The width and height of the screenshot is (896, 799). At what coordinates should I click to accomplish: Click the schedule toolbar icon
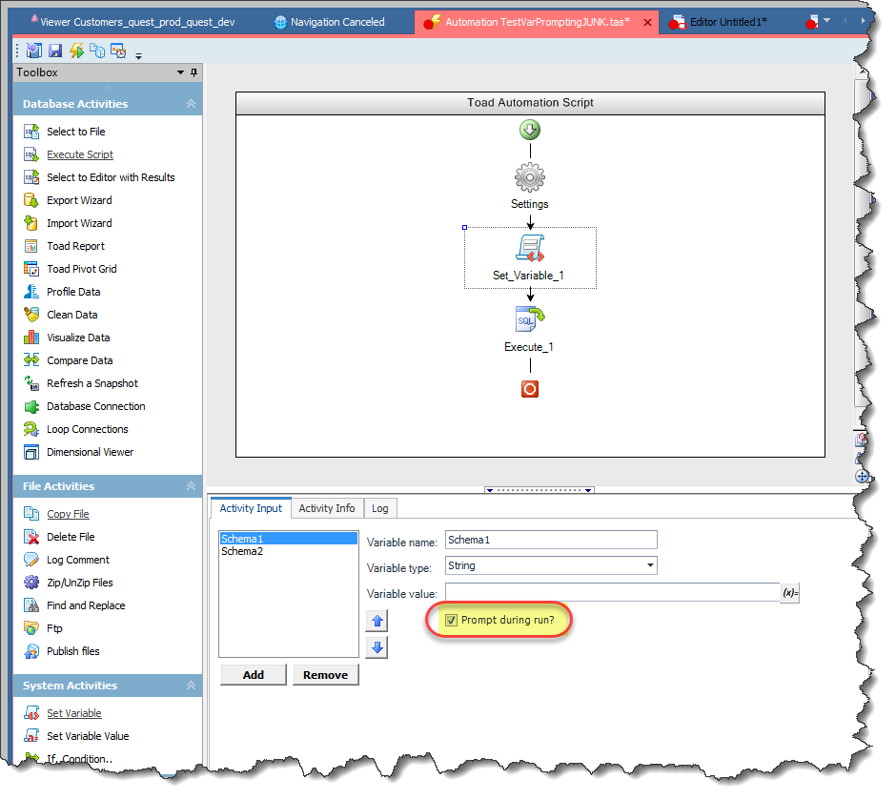tap(118, 51)
